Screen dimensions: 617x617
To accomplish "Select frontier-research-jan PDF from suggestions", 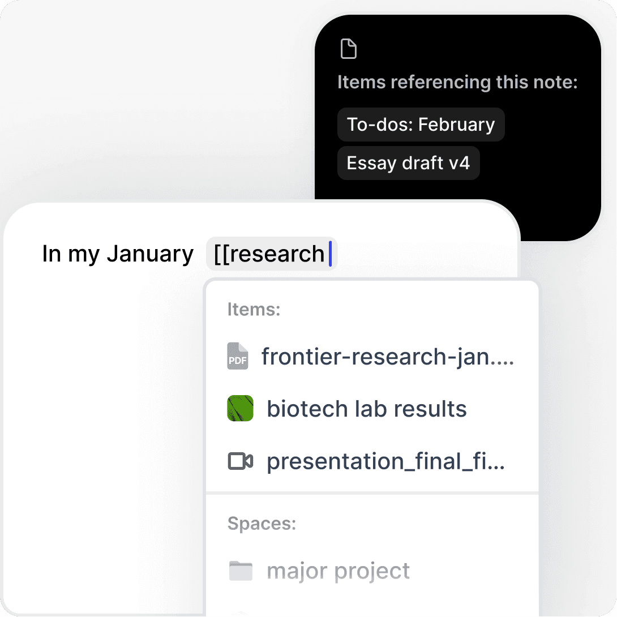I will tap(387, 357).
